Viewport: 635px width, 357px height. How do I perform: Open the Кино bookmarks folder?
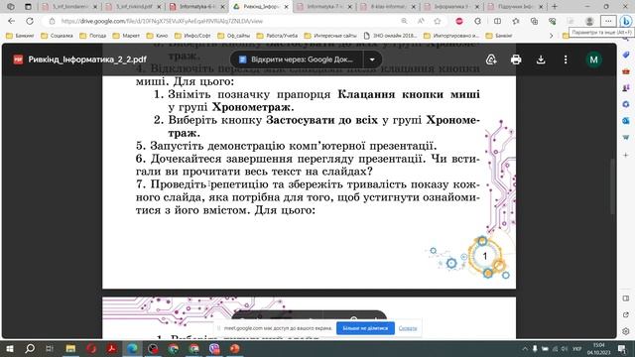click(157, 36)
